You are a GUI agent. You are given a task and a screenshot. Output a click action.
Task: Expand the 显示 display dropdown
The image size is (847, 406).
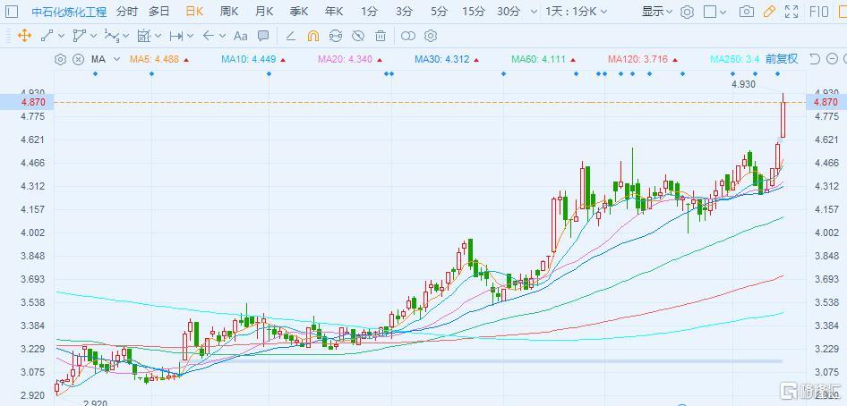point(658,12)
